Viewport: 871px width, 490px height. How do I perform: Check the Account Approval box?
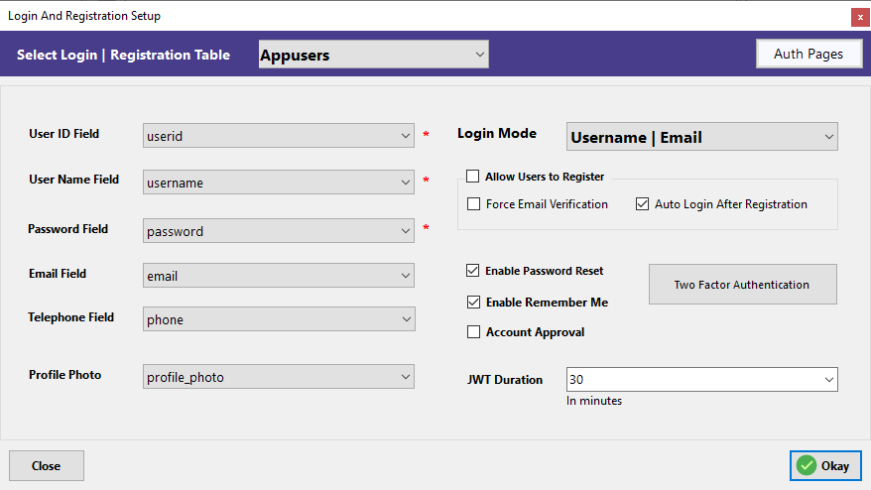(474, 332)
